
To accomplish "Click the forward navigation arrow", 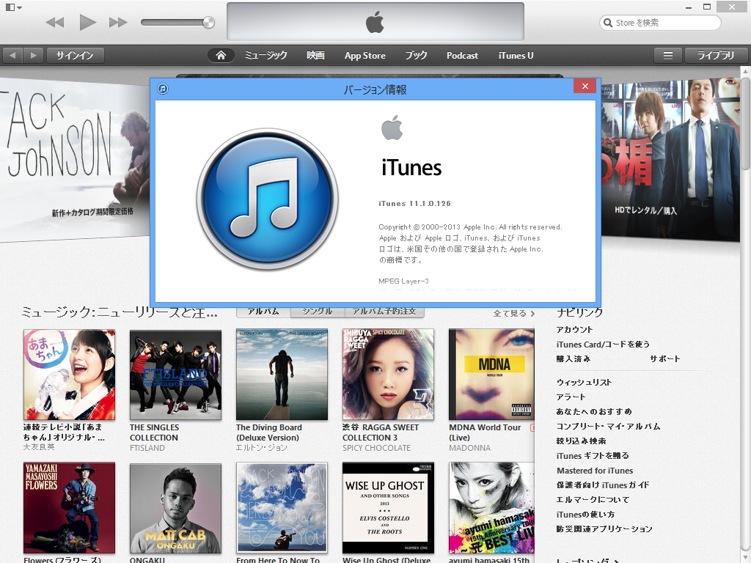I will (x=32, y=54).
